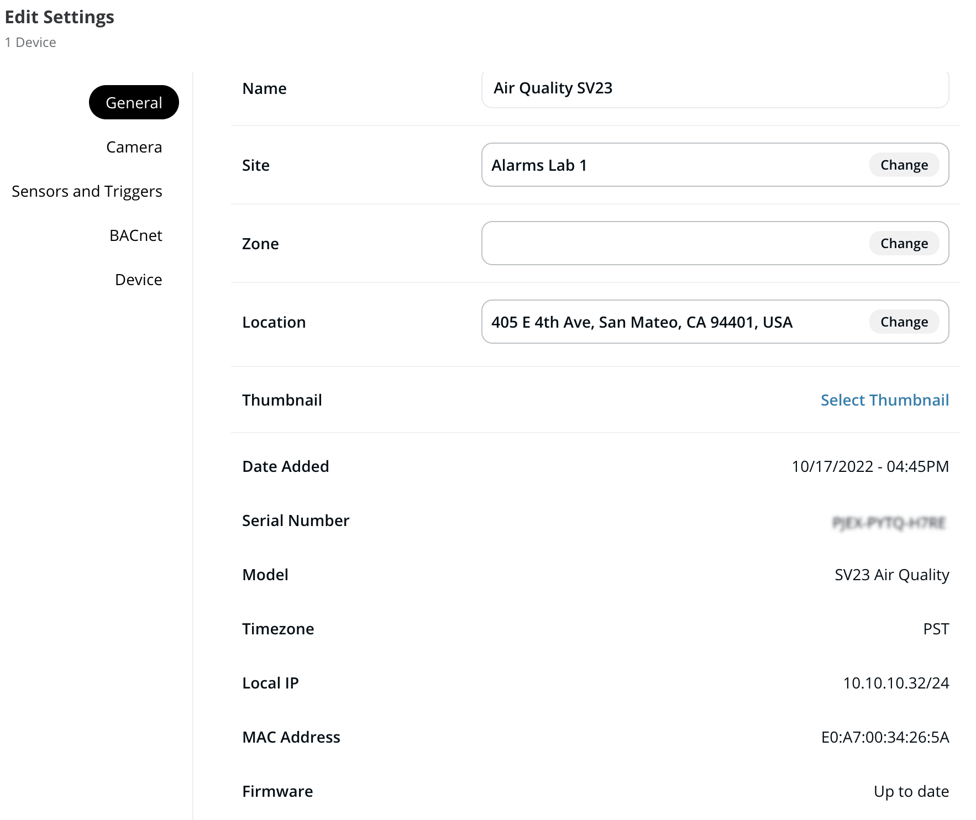
Task: Click the Local IP address value
Action: (895, 683)
